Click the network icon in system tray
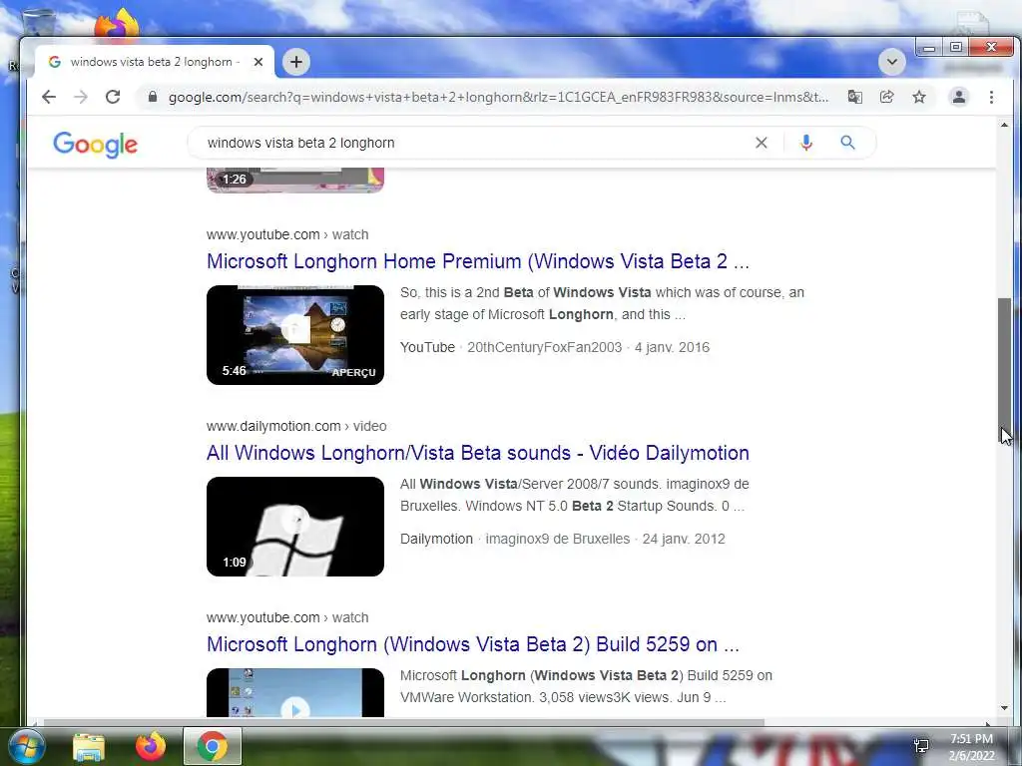This screenshot has height=766, width=1022. pos(921,745)
